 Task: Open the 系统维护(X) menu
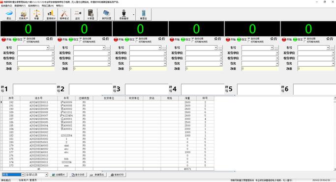pos(33,5)
